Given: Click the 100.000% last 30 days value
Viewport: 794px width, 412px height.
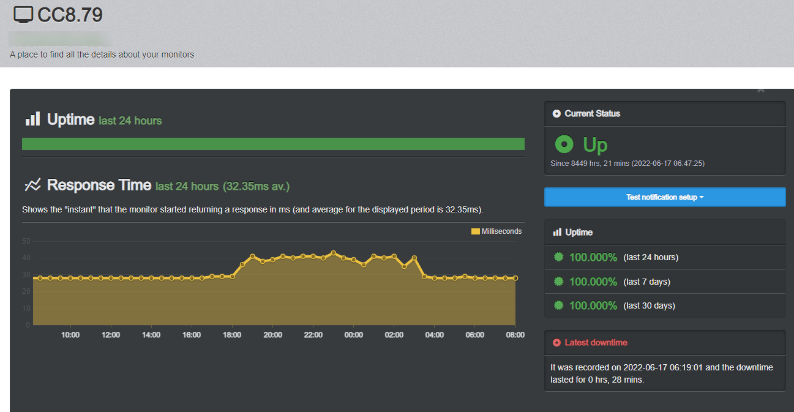Looking at the screenshot, I should click(x=593, y=305).
